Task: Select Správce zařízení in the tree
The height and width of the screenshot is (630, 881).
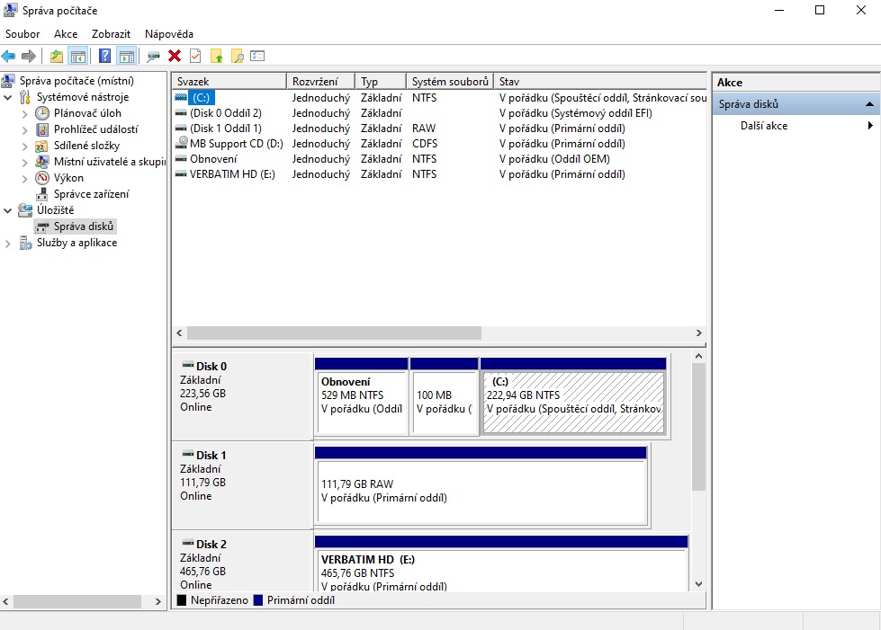Action: pos(91,194)
